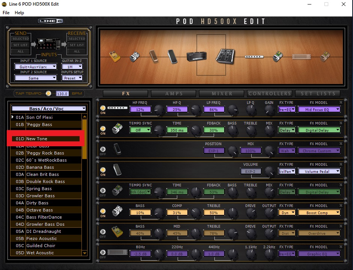Select the amp head in signal chain

196,56
